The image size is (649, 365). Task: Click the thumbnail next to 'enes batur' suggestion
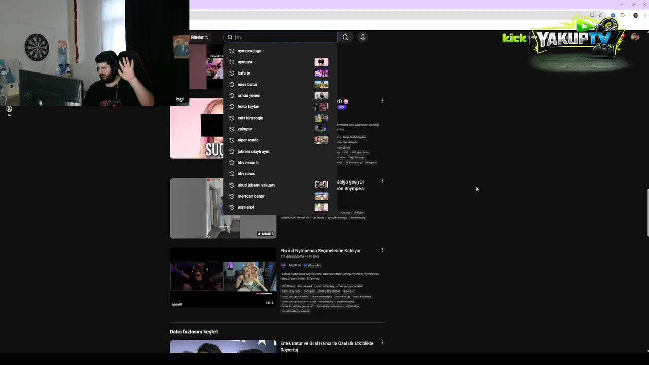321,84
